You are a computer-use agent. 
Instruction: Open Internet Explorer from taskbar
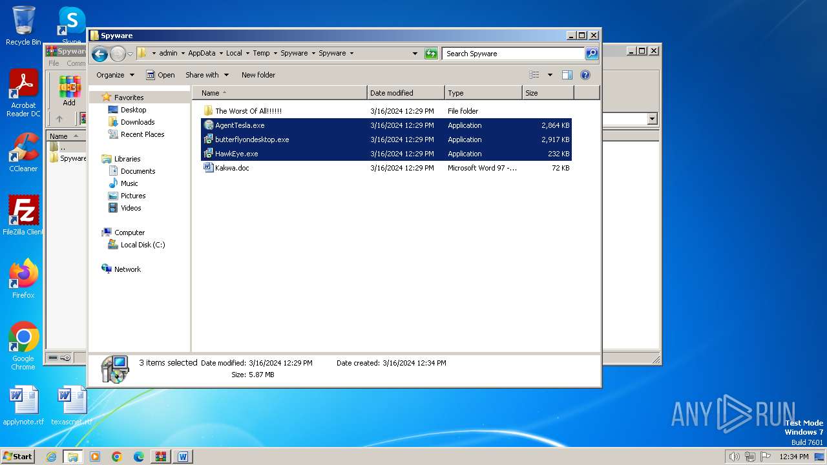pyautogui.click(x=51, y=457)
